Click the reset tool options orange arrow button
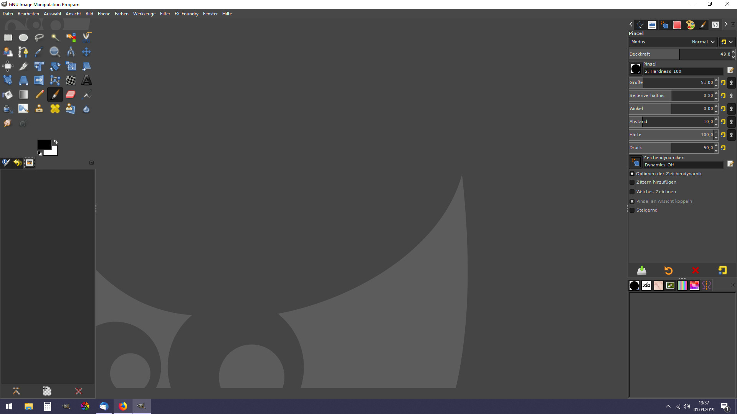The image size is (737, 414). [x=668, y=271]
